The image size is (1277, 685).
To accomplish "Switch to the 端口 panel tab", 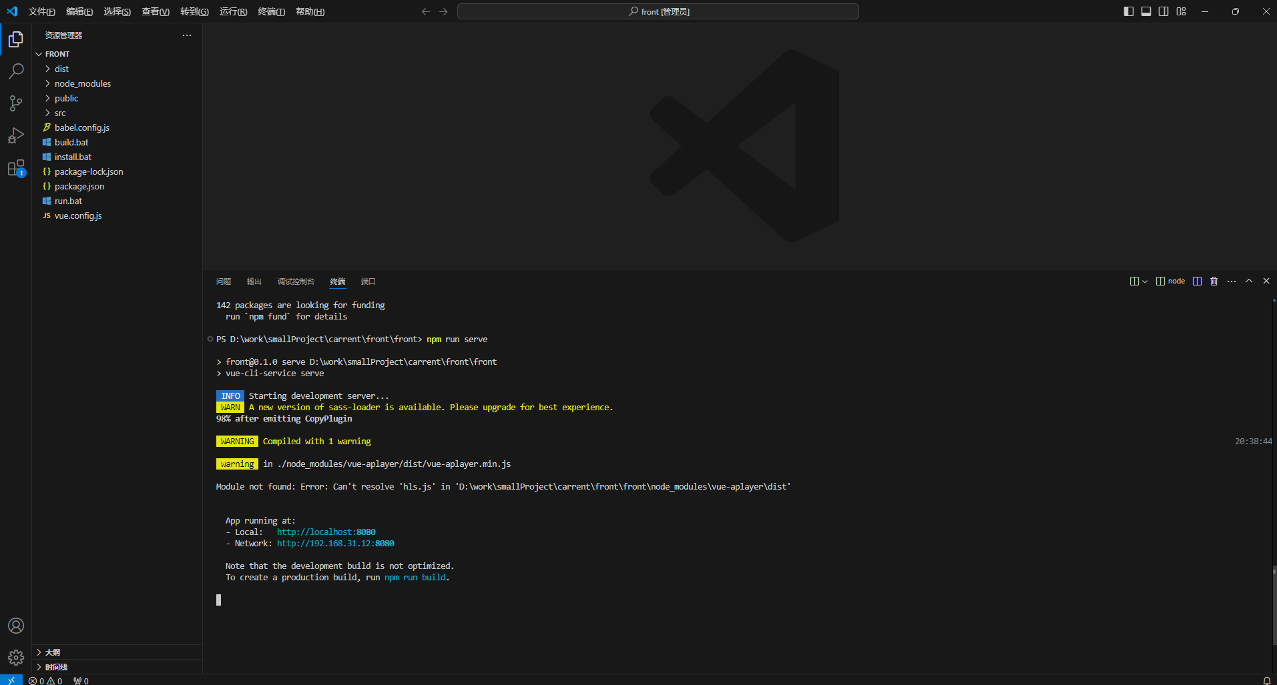I will [x=368, y=281].
